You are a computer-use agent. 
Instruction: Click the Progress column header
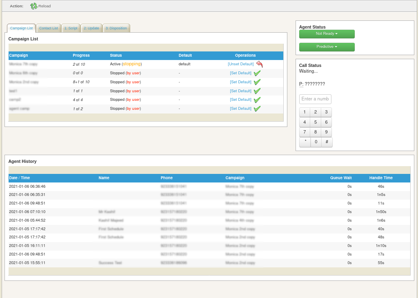pyautogui.click(x=81, y=56)
